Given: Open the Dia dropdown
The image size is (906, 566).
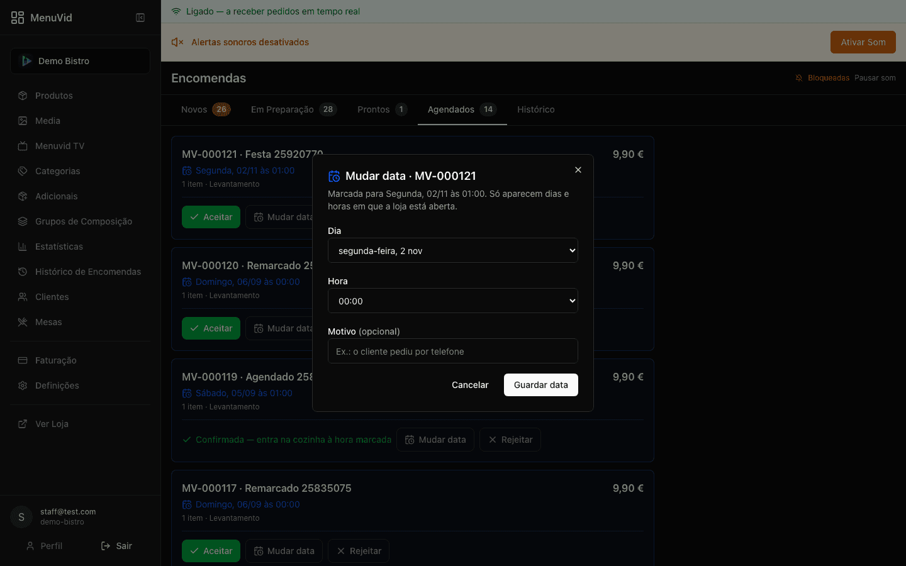Looking at the screenshot, I should click(x=453, y=250).
